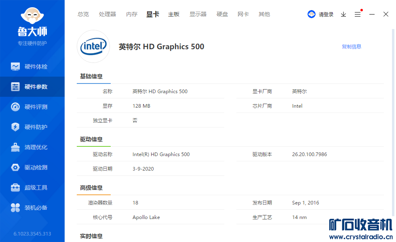
Task: Switch to 处理器 processor tab
Action: point(107,14)
